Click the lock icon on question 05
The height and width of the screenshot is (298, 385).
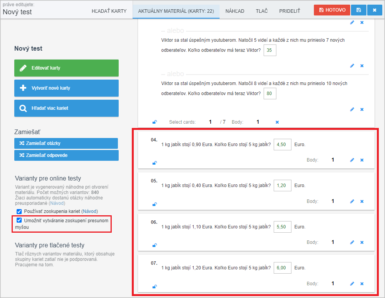pos(155,204)
